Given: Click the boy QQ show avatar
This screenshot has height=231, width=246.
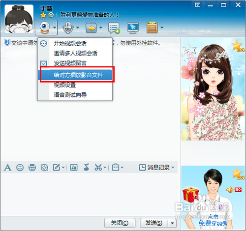Looking at the screenshot, I should (x=213, y=198).
